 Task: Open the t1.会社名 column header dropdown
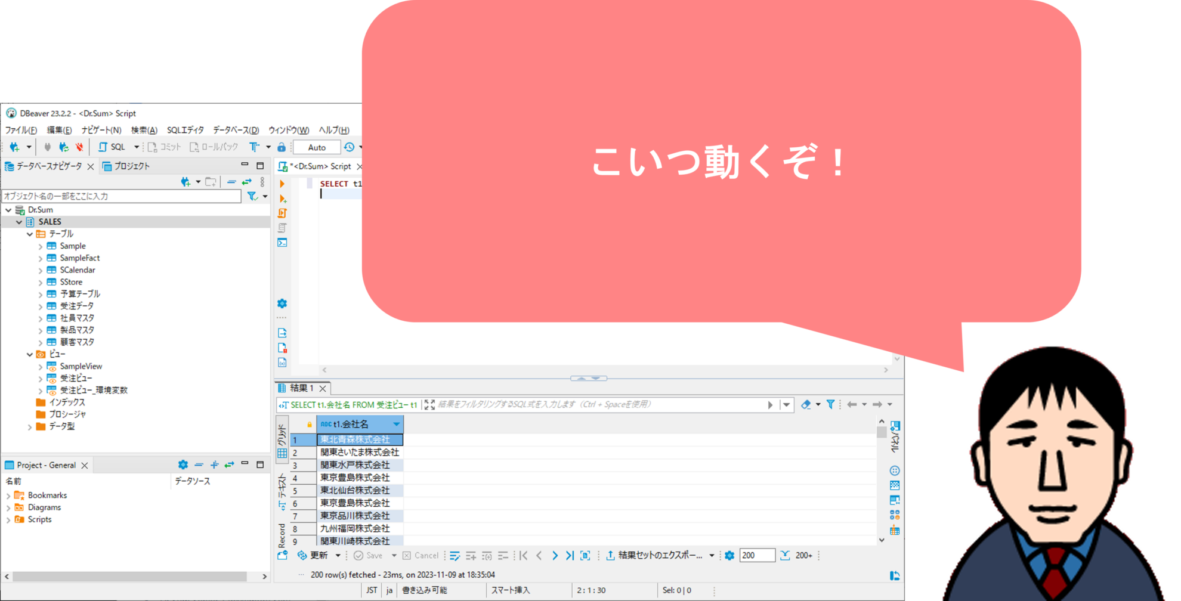tap(397, 424)
